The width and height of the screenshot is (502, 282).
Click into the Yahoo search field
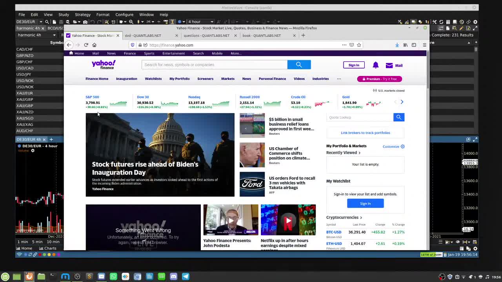[214, 65]
